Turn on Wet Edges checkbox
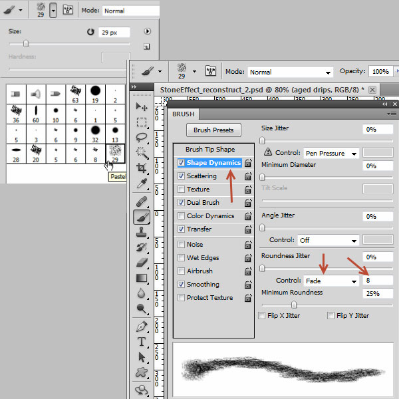399x399 pixels. tap(181, 257)
